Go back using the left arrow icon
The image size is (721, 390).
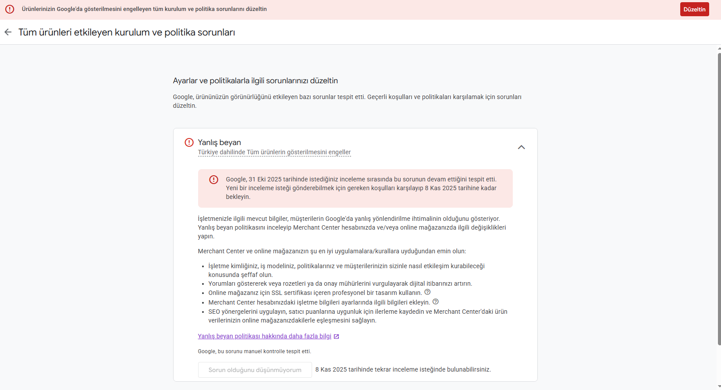point(8,32)
